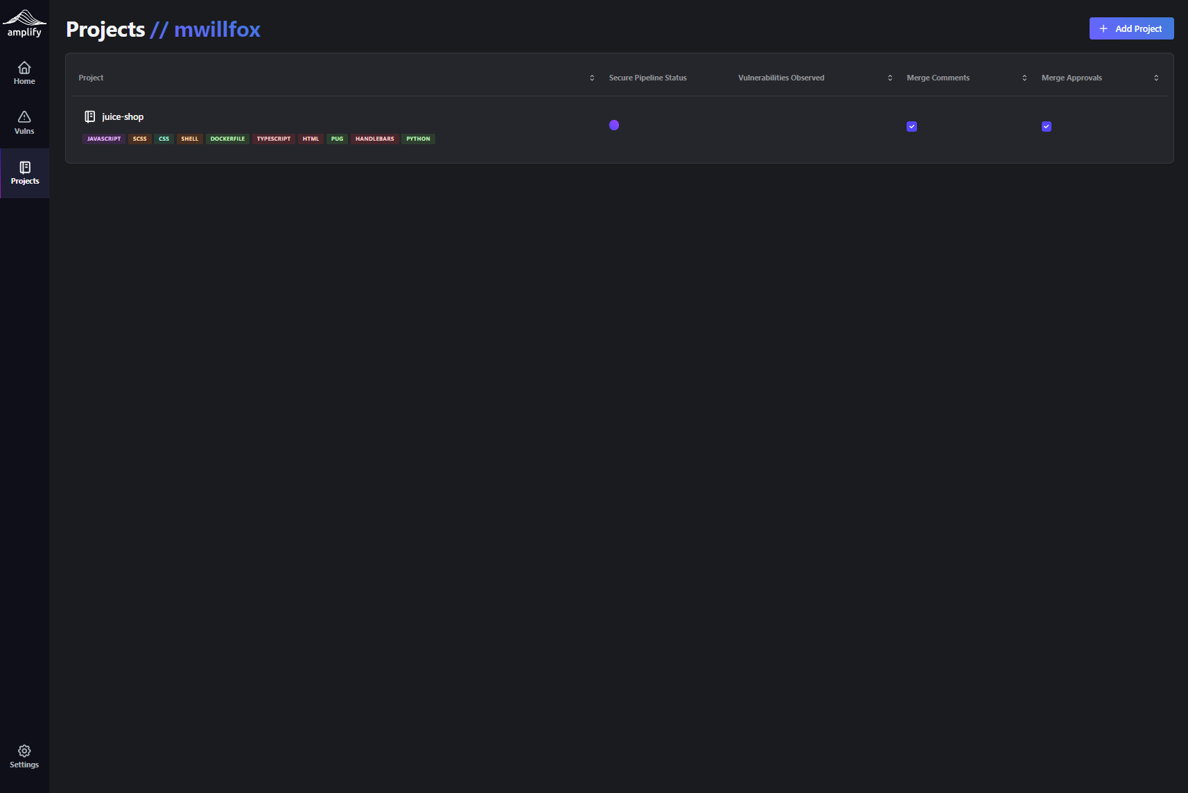Viewport: 1188px width, 793px height.
Task: Click the Secure Pipeline Status indicator for juice-shop
Action: click(x=614, y=125)
